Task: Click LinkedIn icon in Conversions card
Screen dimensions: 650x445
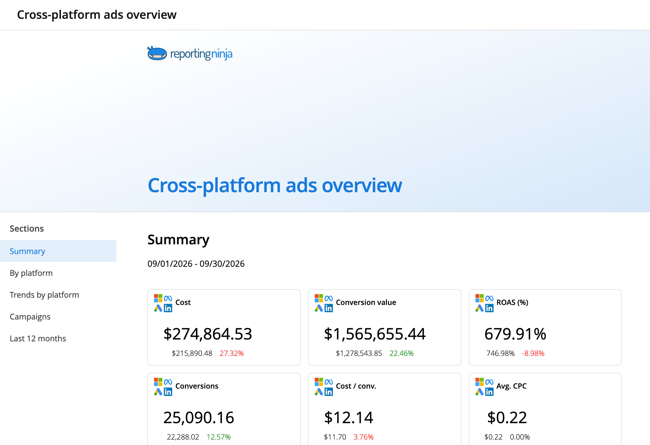Action: coord(168,392)
